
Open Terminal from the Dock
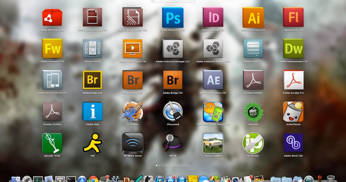tap(71, 179)
